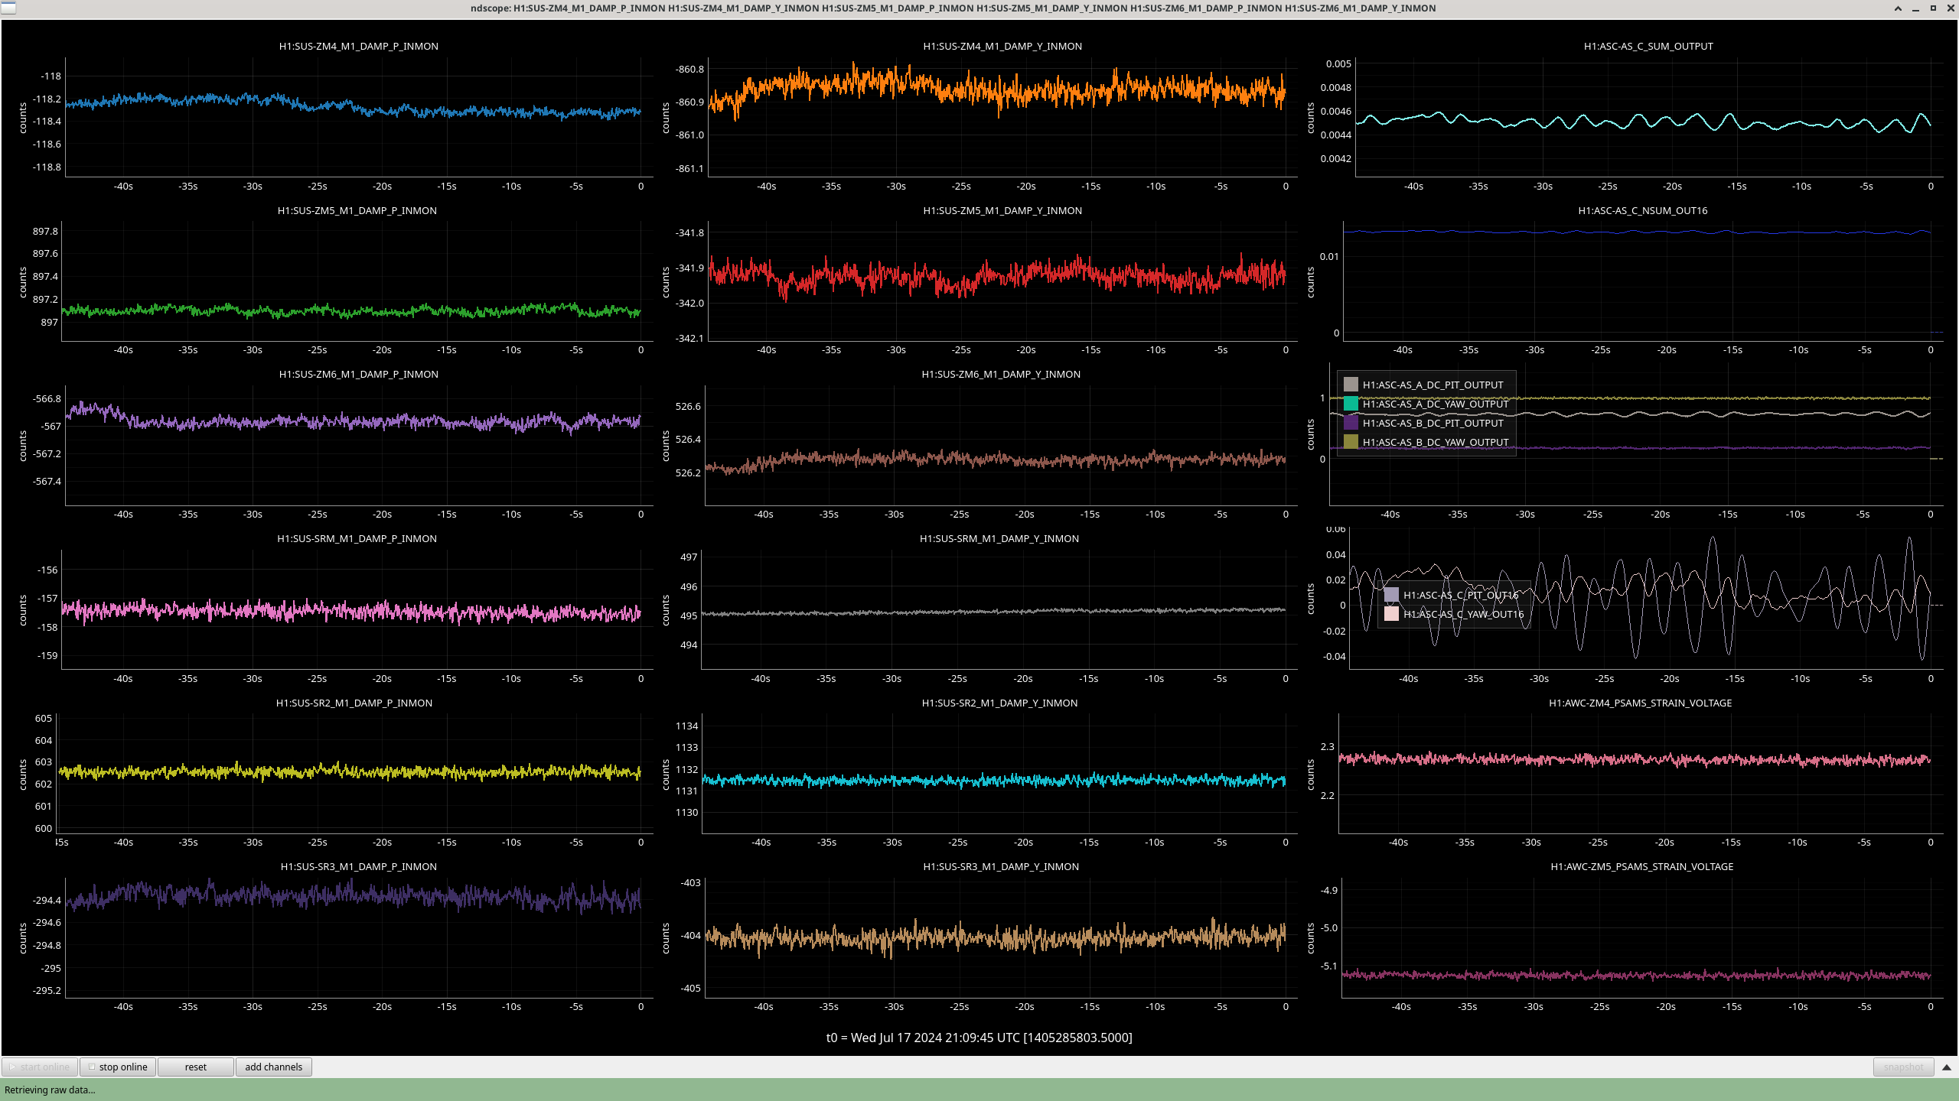Click plot title H1:ASC-AS_C_SUM_OUTPUT
The height and width of the screenshot is (1101, 1959).
(1648, 47)
